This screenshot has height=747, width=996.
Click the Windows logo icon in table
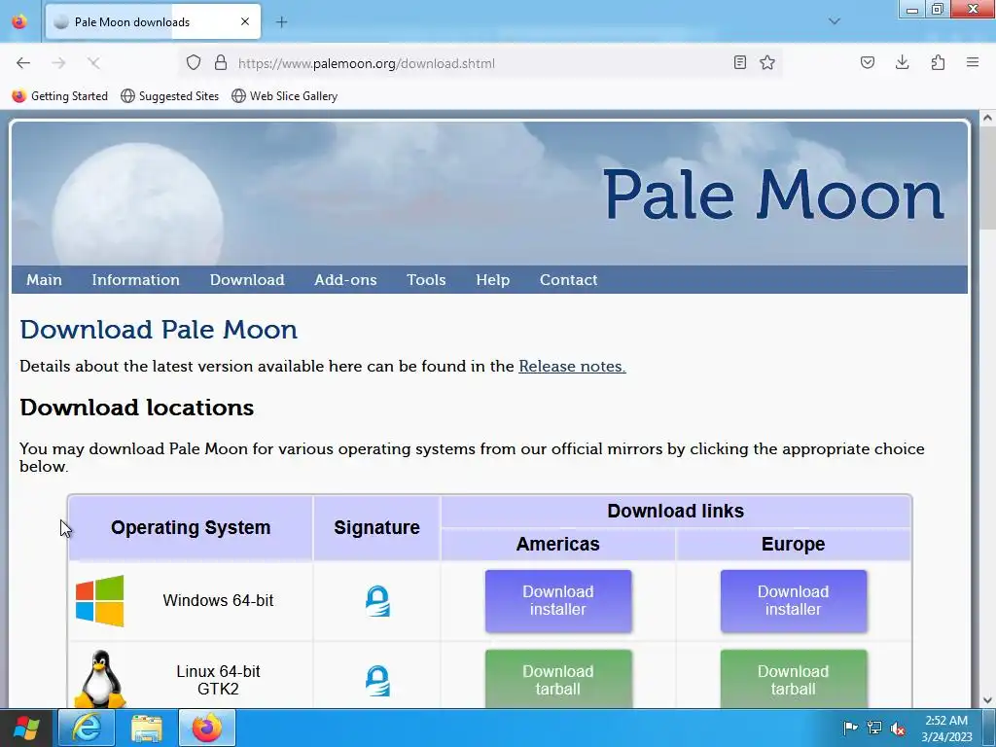[100, 601]
